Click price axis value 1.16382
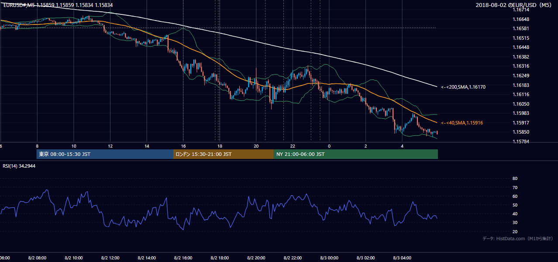Viewport: 558px width, 262px height. coord(520,57)
